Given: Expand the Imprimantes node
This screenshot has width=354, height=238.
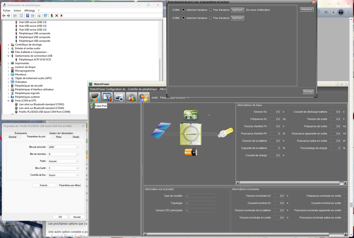Looking at the screenshot, I should pos(9,63).
